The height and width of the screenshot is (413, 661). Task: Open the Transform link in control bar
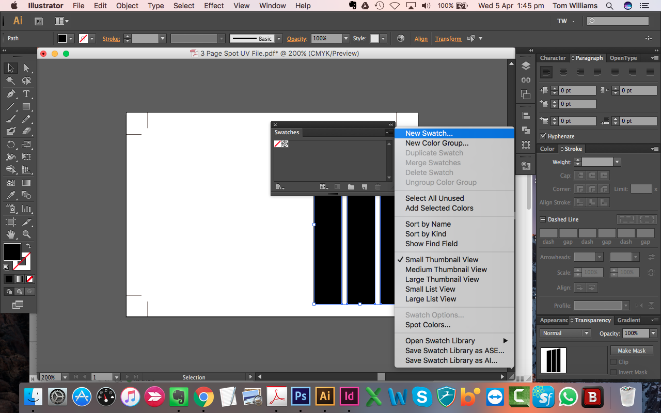click(448, 39)
